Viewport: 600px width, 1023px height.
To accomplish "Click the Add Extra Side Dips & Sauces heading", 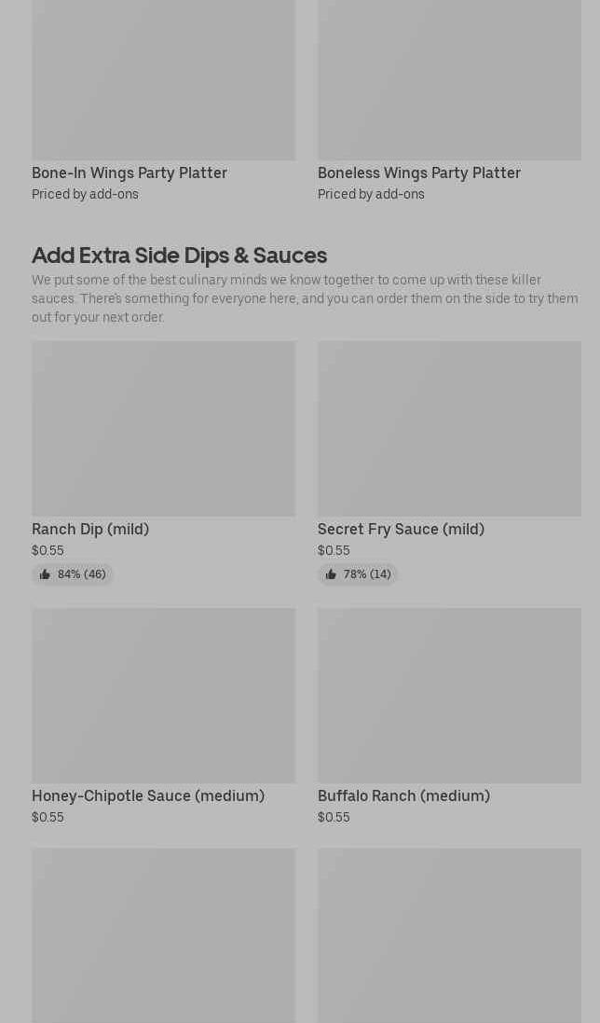I will (179, 255).
